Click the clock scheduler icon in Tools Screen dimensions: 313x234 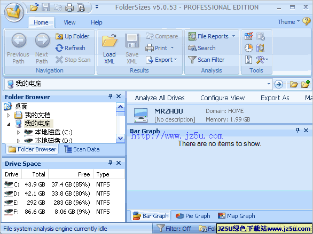[x=249, y=48]
